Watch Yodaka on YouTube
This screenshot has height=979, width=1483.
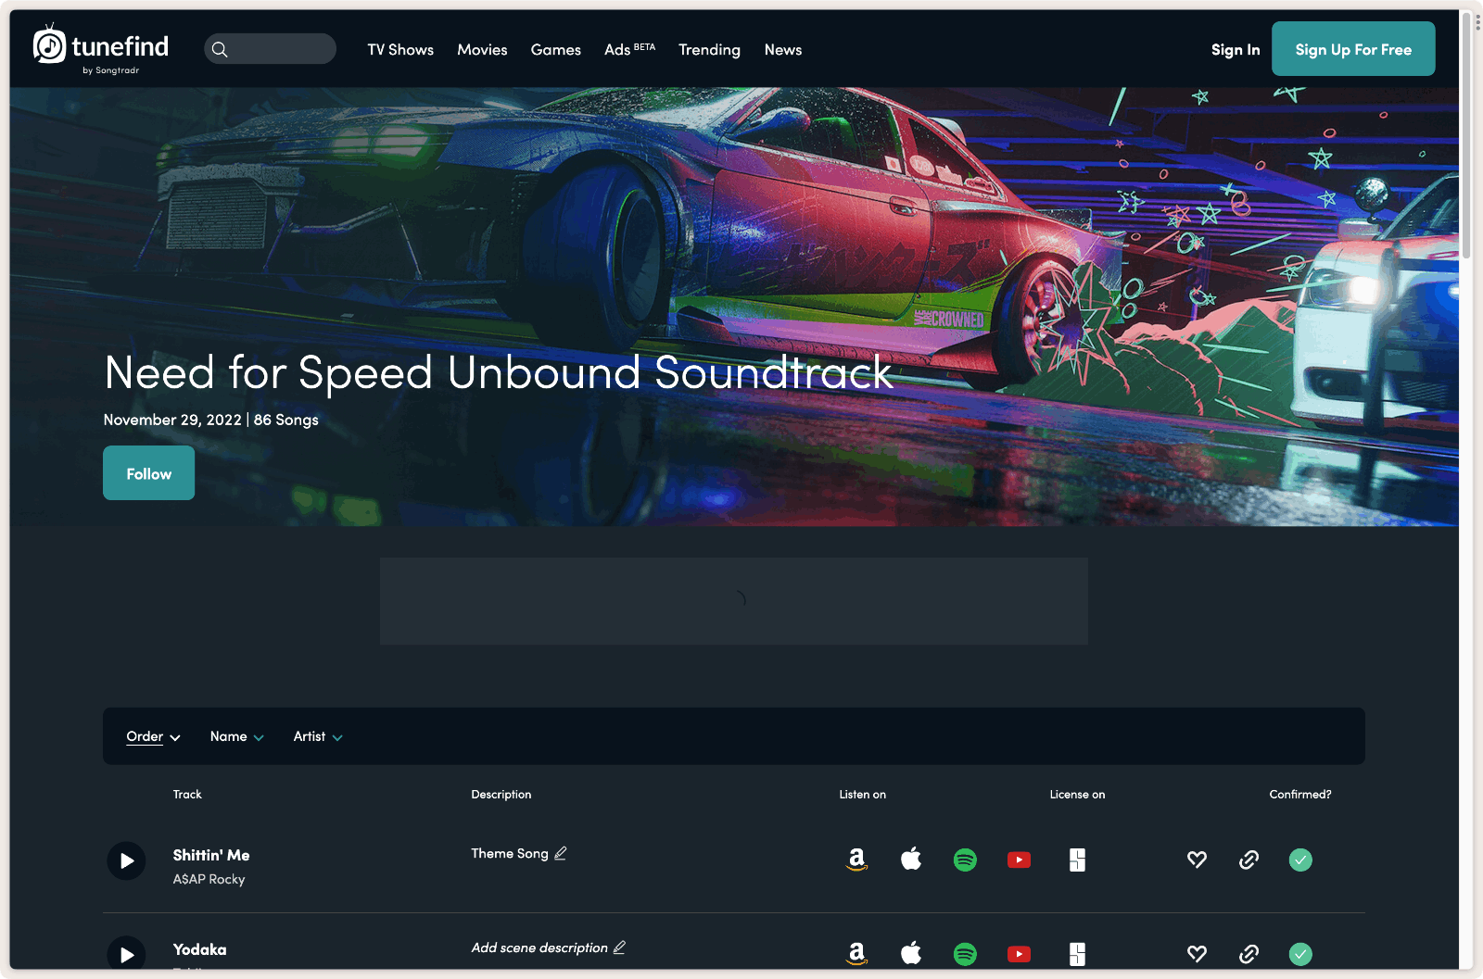[x=1019, y=954]
